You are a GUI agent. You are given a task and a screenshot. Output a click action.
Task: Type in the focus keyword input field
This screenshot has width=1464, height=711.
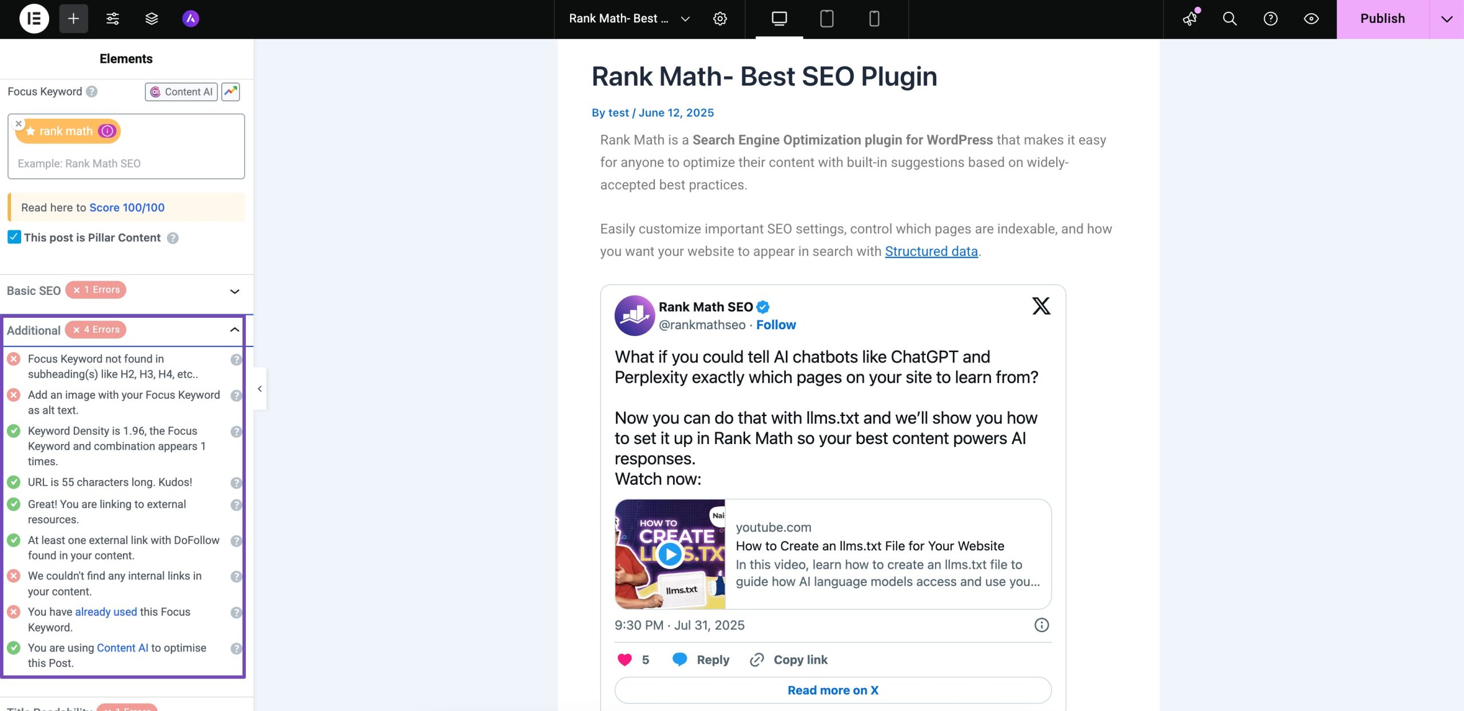(x=126, y=163)
